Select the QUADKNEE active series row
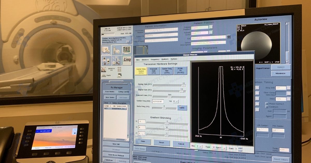 click(x=116, y=109)
